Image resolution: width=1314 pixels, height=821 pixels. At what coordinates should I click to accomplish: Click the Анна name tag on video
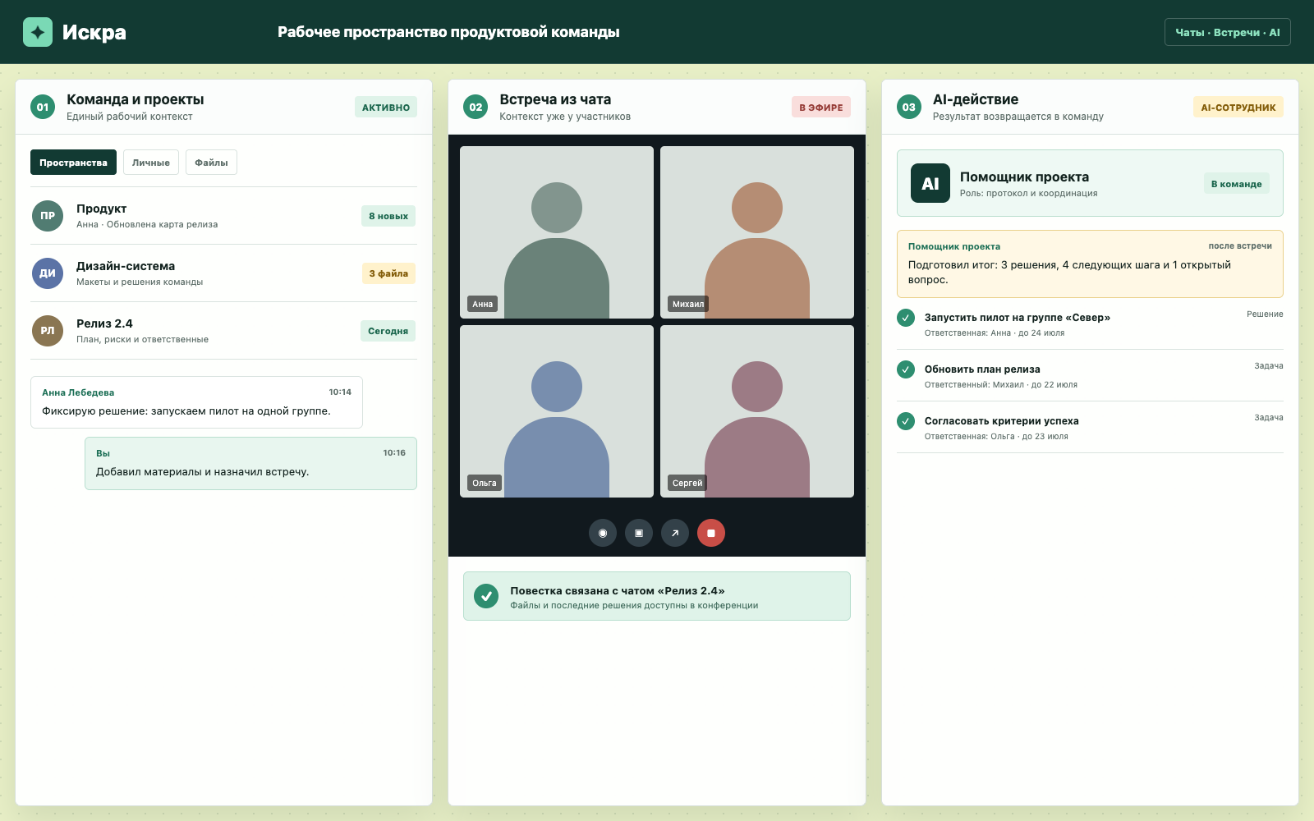point(483,304)
